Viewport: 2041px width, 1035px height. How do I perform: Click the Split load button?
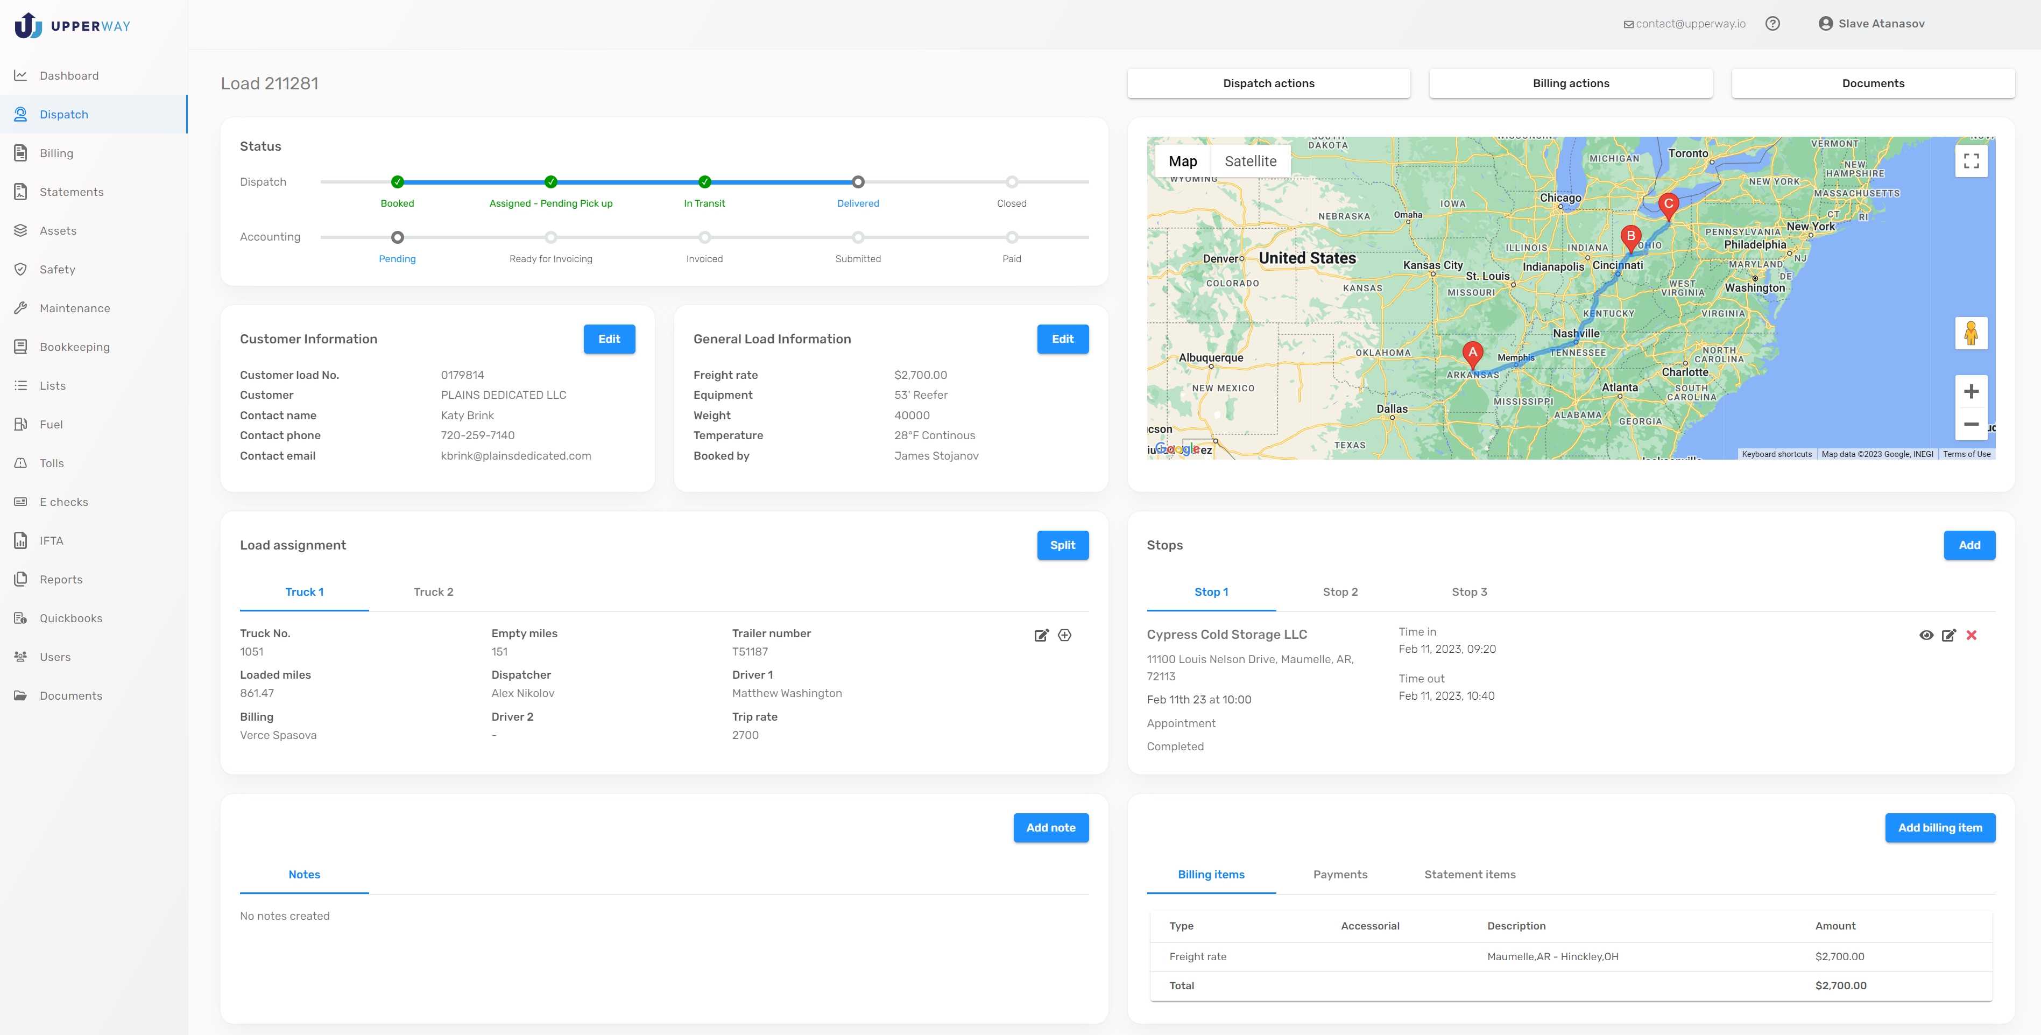1063,545
